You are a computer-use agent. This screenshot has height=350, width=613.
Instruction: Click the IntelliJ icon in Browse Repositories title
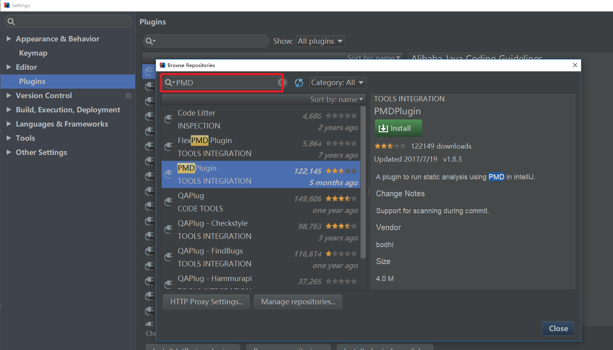(x=162, y=65)
